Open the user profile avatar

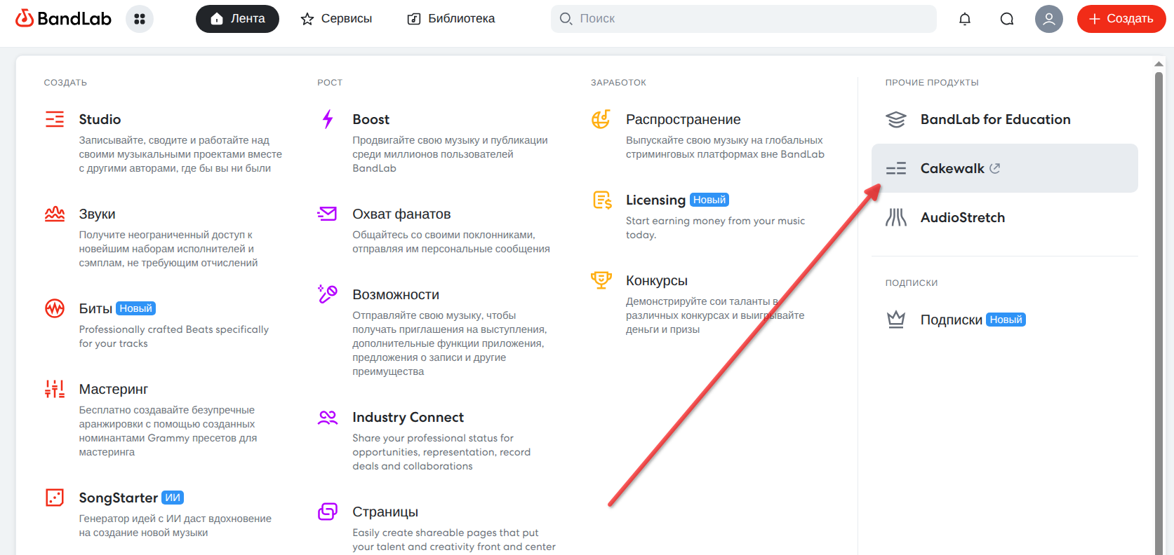point(1049,19)
